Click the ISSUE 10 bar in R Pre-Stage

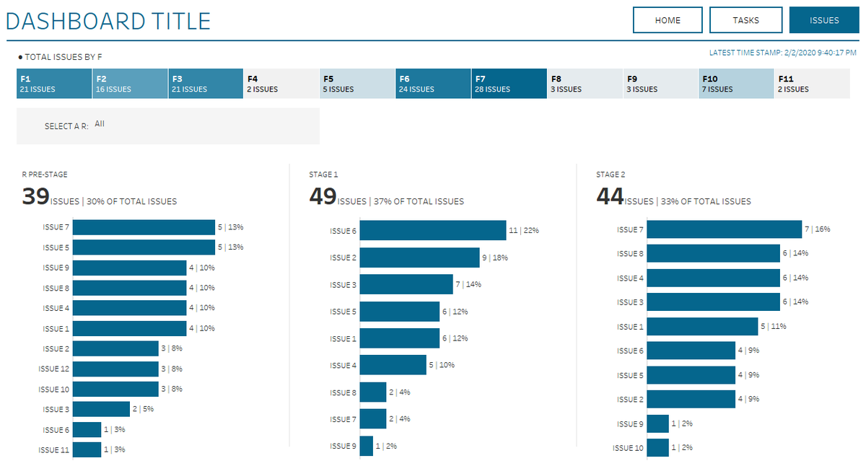[x=115, y=389]
